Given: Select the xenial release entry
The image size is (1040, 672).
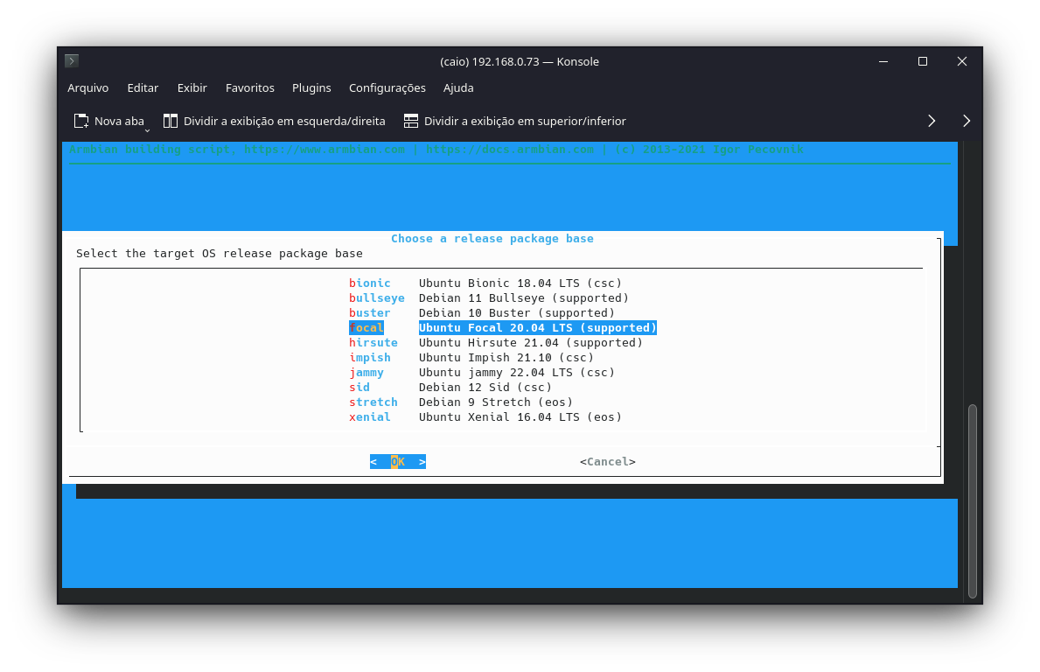Looking at the screenshot, I should coord(369,417).
